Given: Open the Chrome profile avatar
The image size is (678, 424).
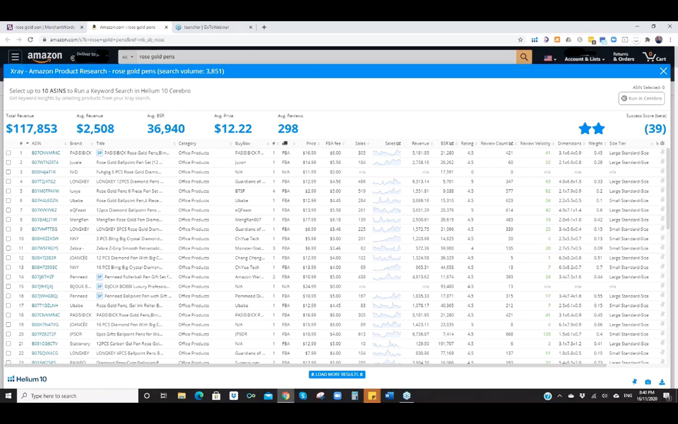Looking at the screenshot, I should pyautogui.click(x=659, y=40).
